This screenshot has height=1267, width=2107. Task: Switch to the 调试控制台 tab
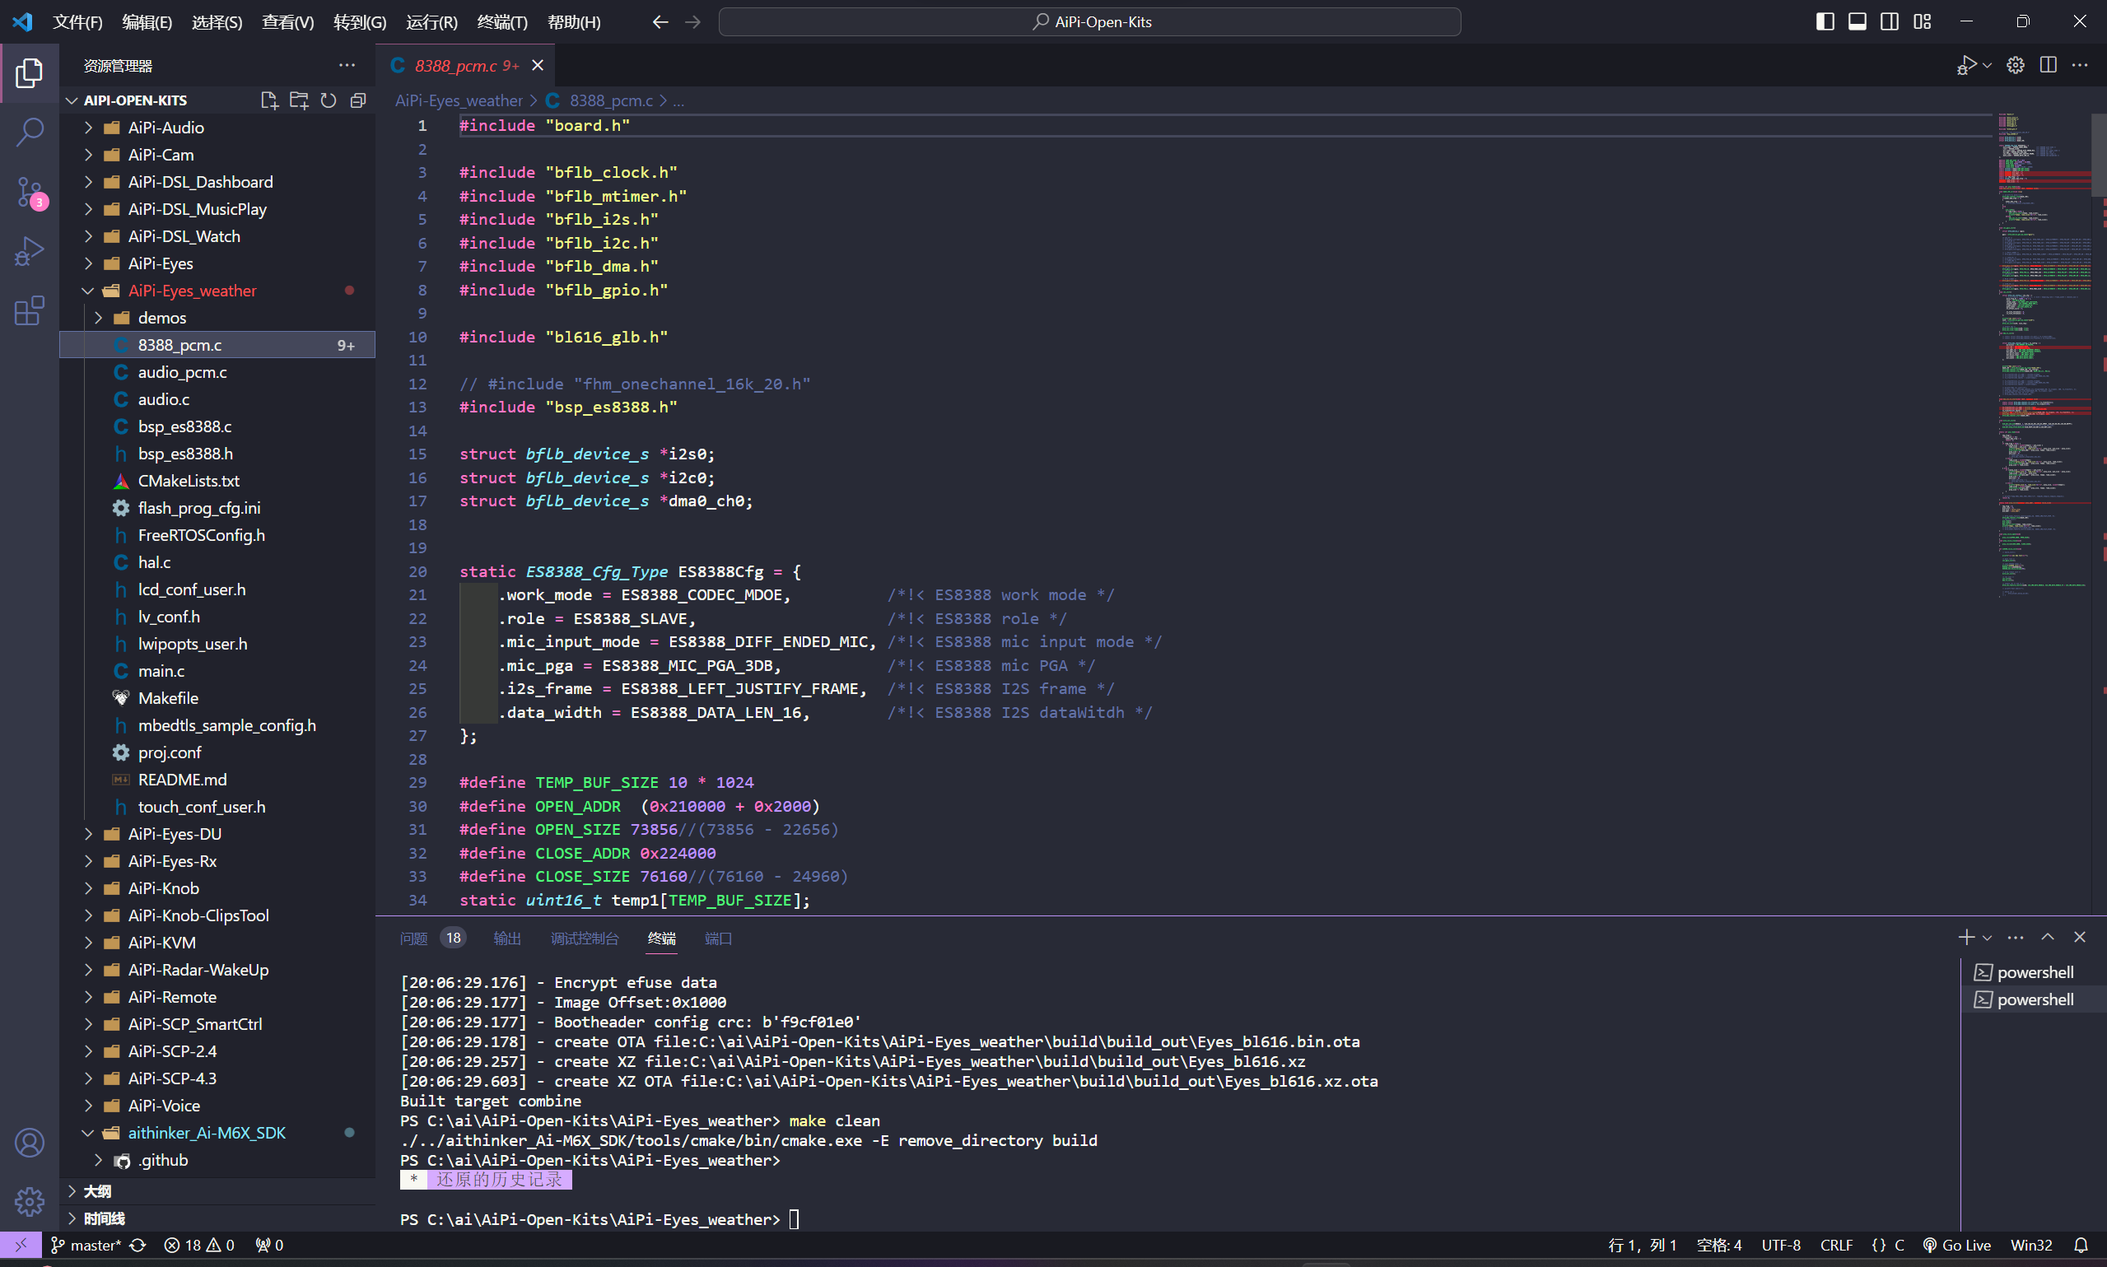[585, 939]
